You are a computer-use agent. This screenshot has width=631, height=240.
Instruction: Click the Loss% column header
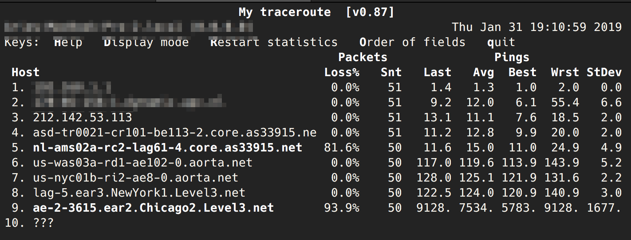click(342, 73)
